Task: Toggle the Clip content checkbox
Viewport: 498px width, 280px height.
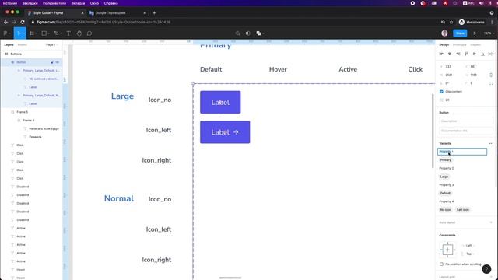Action: pyautogui.click(x=441, y=92)
